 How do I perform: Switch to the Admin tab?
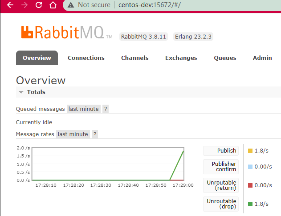click(x=262, y=58)
